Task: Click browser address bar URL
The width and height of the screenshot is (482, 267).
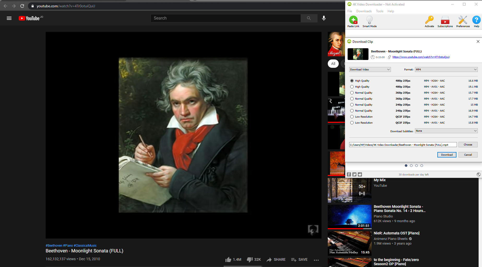Action: click(x=66, y=6)
